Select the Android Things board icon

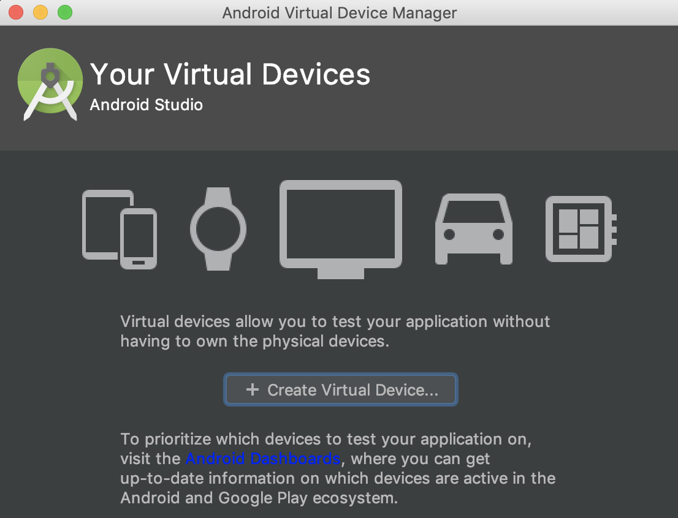pos(581,229)
